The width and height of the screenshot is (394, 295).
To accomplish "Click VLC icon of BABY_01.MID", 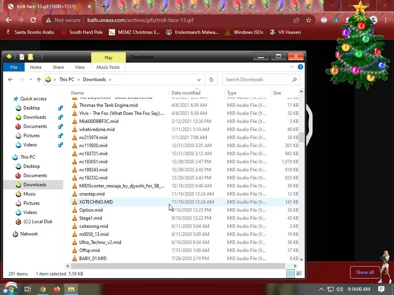I will 74,258.
